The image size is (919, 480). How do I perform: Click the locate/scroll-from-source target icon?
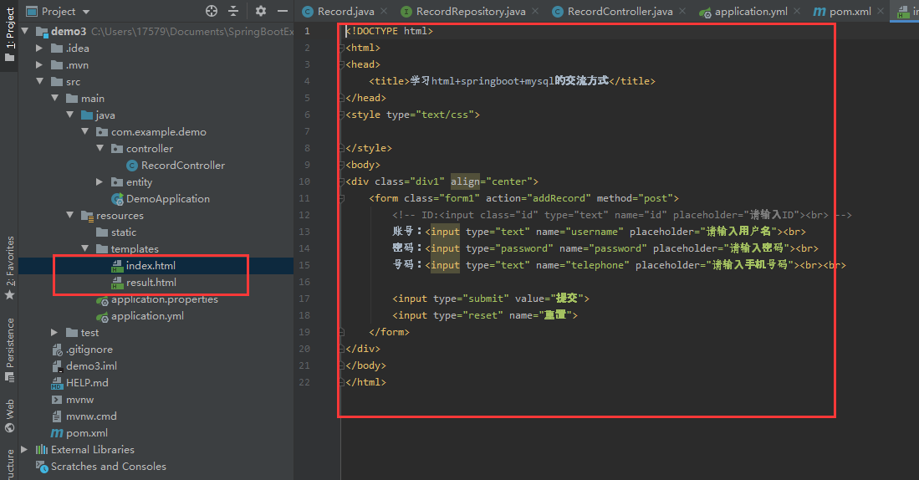[212, 11]
